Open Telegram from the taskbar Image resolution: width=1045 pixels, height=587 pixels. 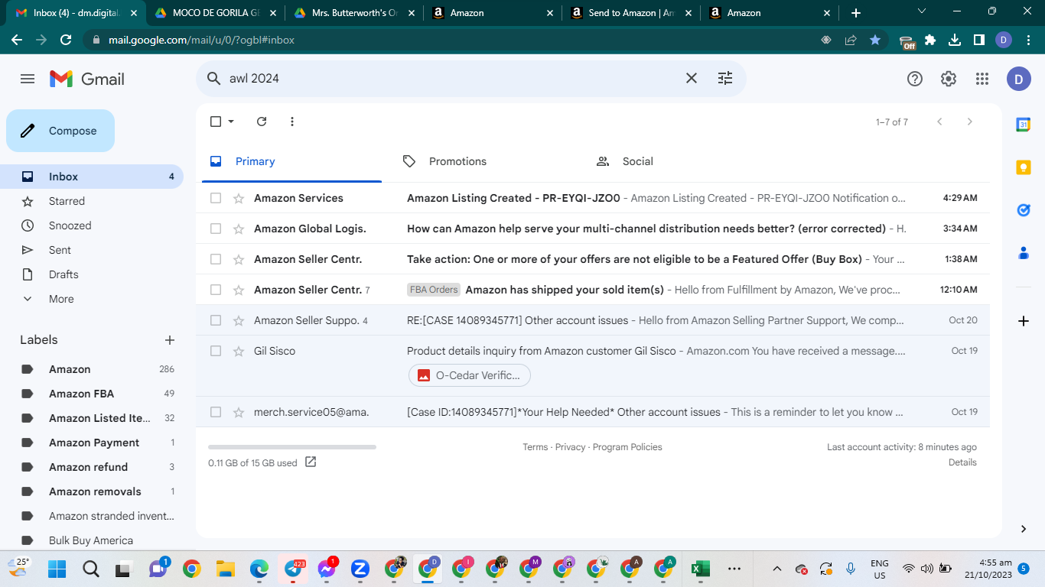[x=293, y=569]
